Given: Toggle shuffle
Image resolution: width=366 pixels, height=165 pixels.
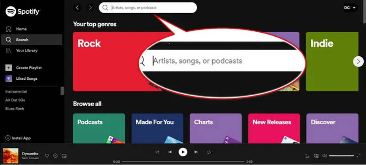Looking at the screenshot, I should coord(157,152).
